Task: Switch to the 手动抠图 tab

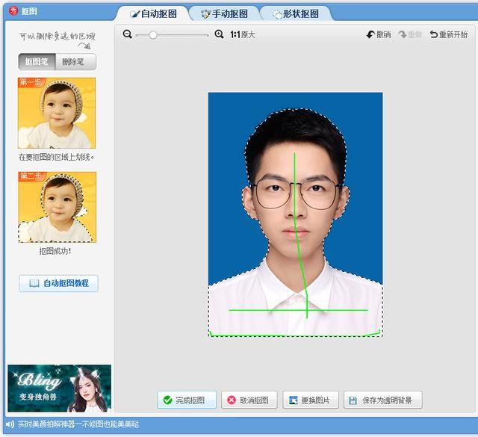Action: click(x=224, y=13)
